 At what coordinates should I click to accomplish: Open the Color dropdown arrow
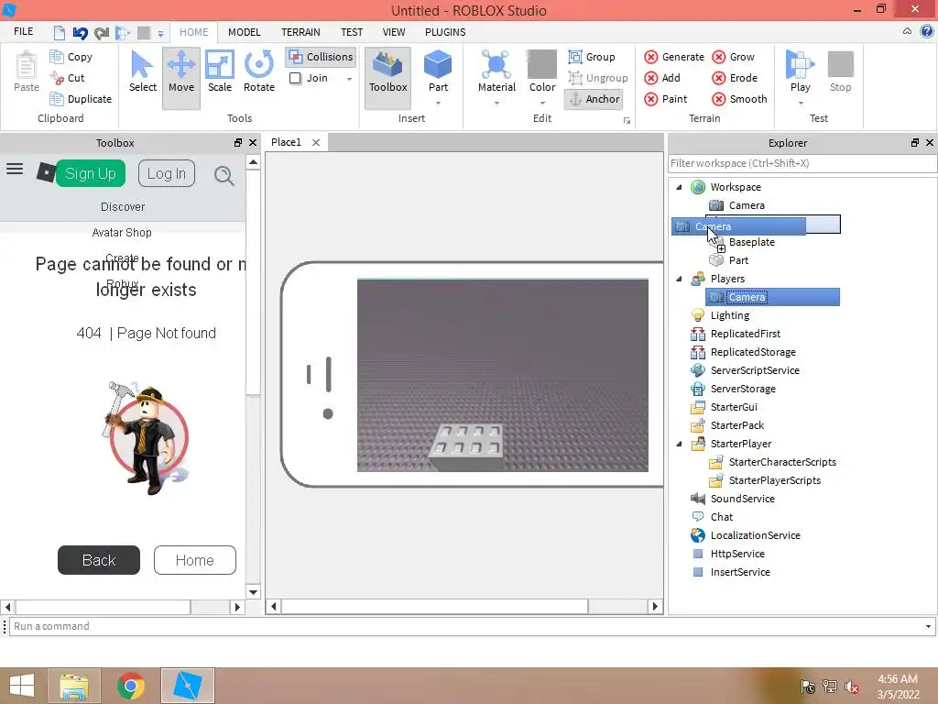click(542, 103)
